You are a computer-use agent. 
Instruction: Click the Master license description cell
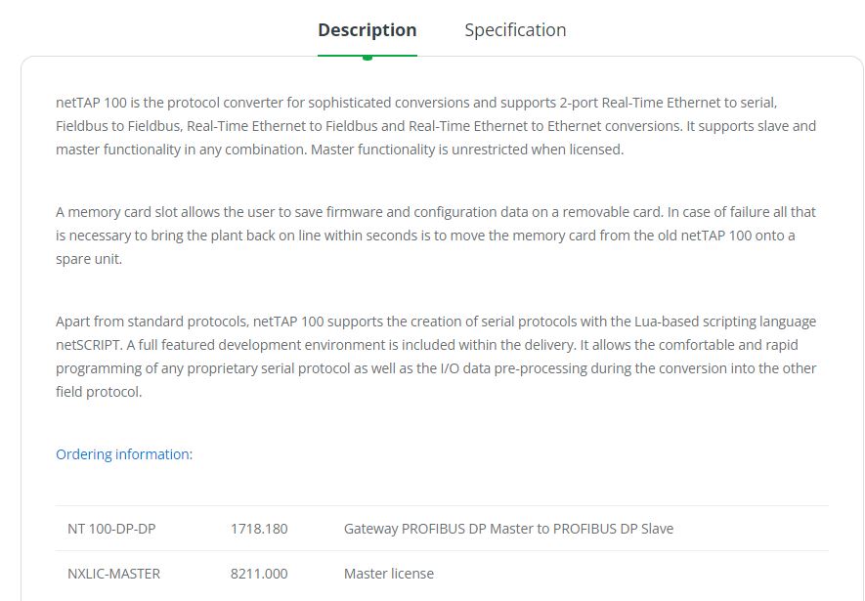[x=389, y=574]
